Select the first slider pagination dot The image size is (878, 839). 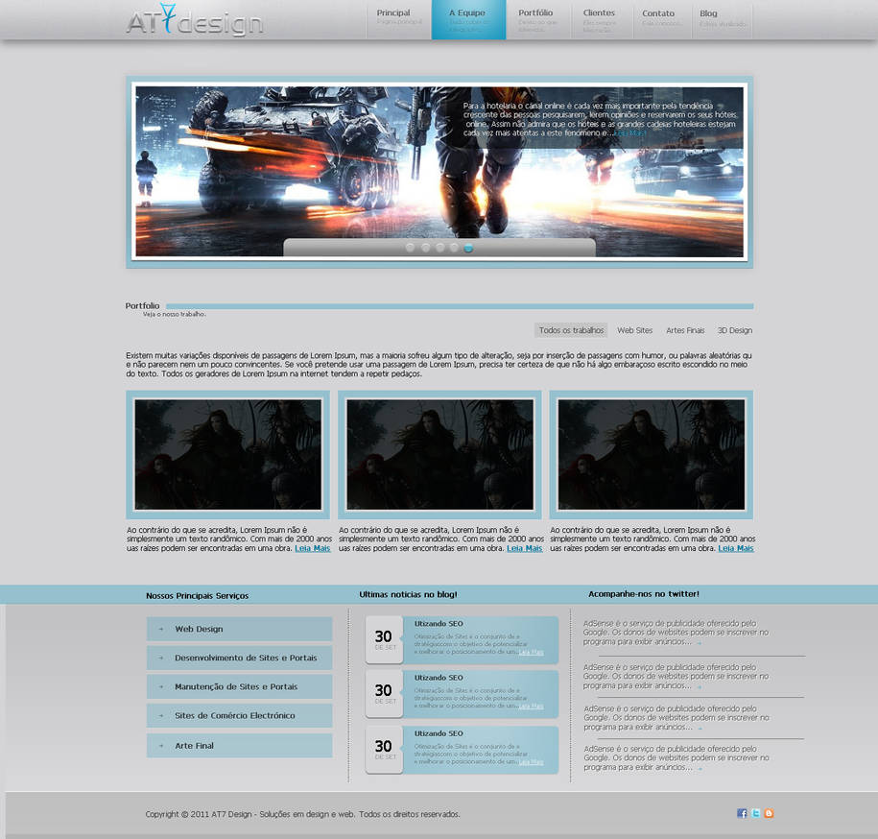tap(410, 248)
